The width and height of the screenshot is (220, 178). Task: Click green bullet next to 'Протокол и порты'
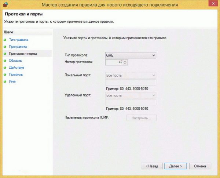(5, 54)
